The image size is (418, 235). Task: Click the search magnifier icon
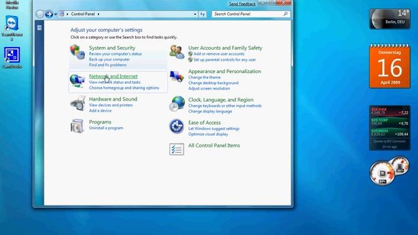click(285, 14)
